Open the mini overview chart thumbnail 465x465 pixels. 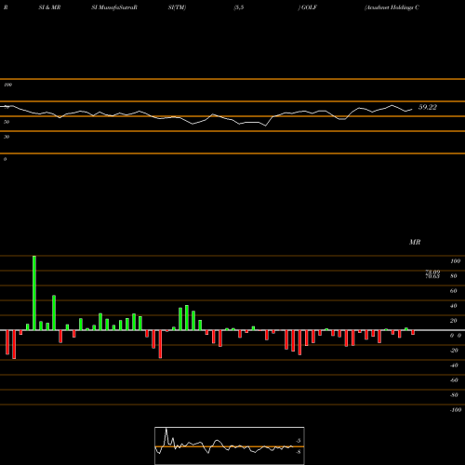coord(230,445)
